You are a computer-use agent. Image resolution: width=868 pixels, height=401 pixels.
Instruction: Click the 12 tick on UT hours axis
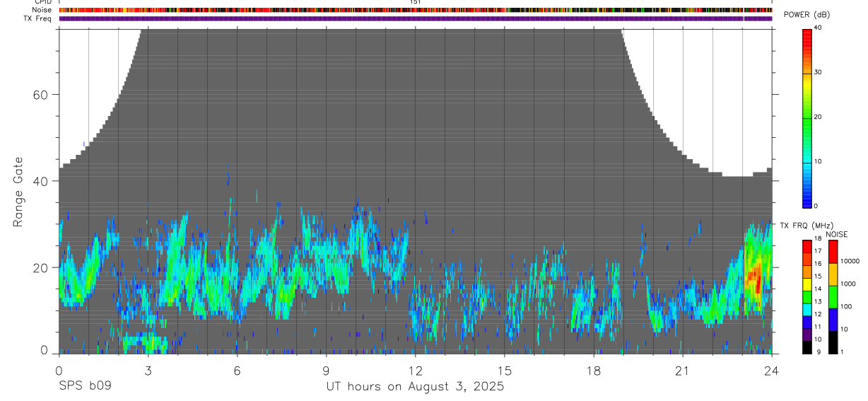(x=415, y=371)
